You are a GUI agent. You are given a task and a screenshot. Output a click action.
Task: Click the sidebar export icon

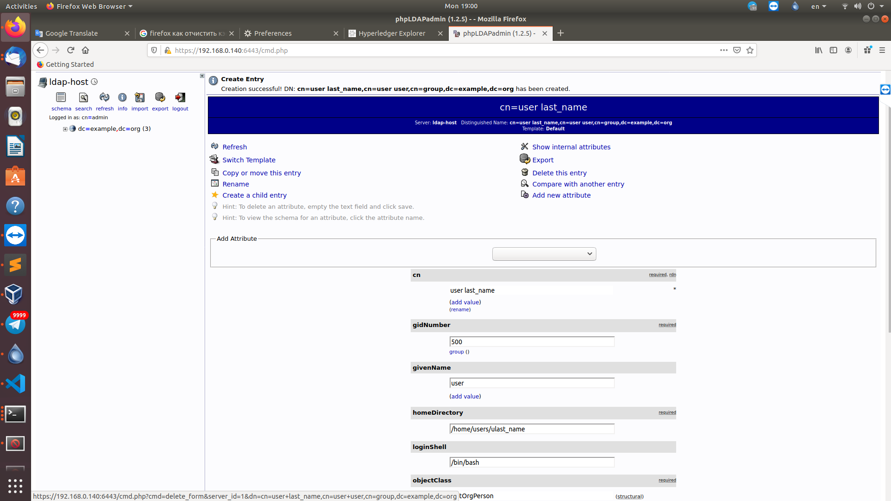pyautogui.click(x=160, y=97)
